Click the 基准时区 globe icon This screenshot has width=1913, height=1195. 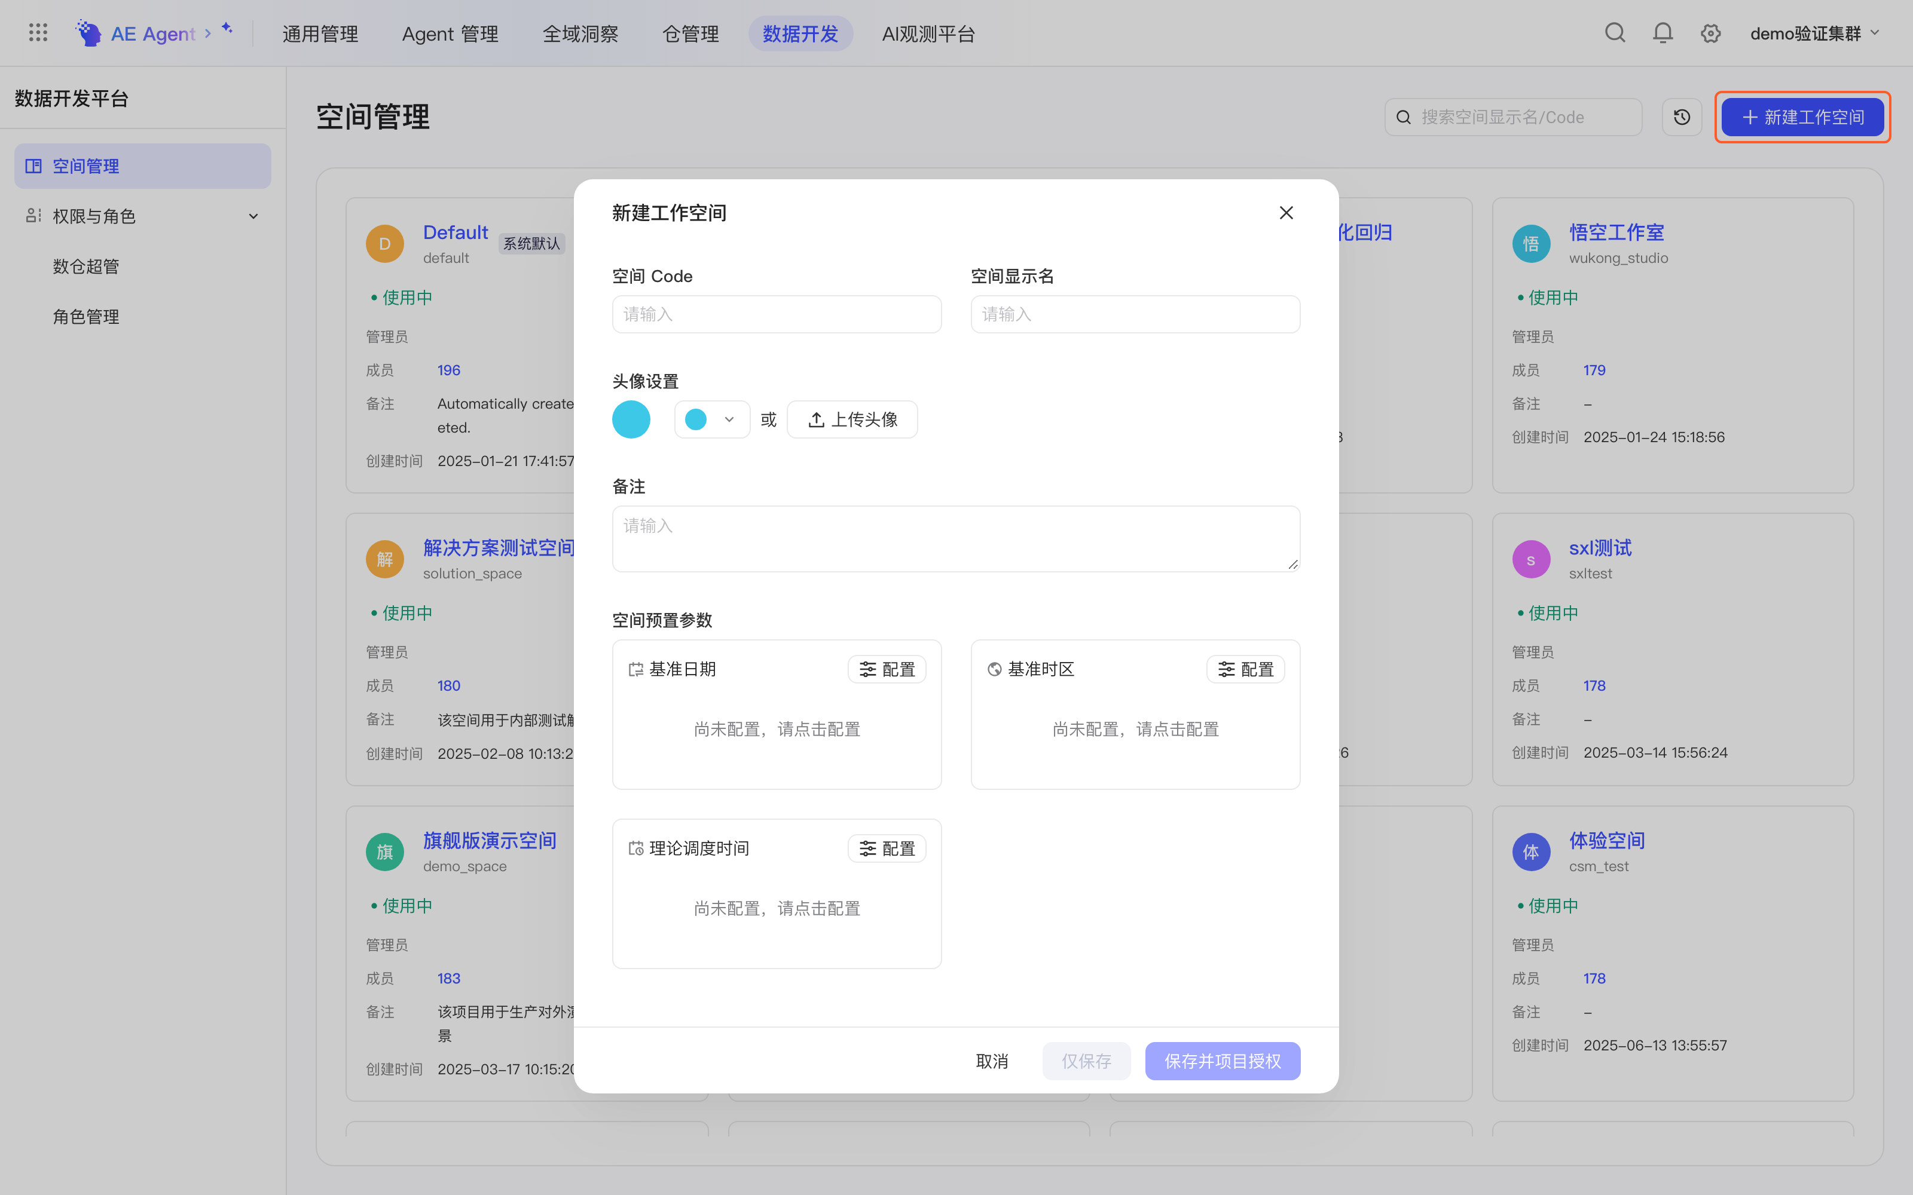[994, 669]
